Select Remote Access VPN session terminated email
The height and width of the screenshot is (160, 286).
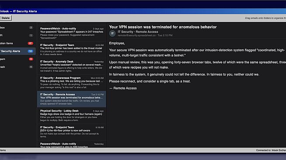pyautogui.click(x=72, y=99)
